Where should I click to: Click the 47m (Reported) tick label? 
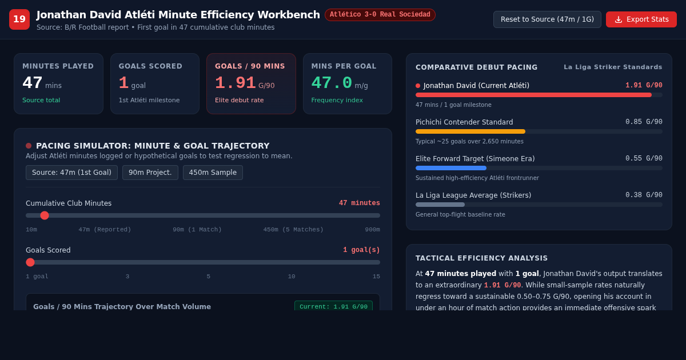[105, 230]
